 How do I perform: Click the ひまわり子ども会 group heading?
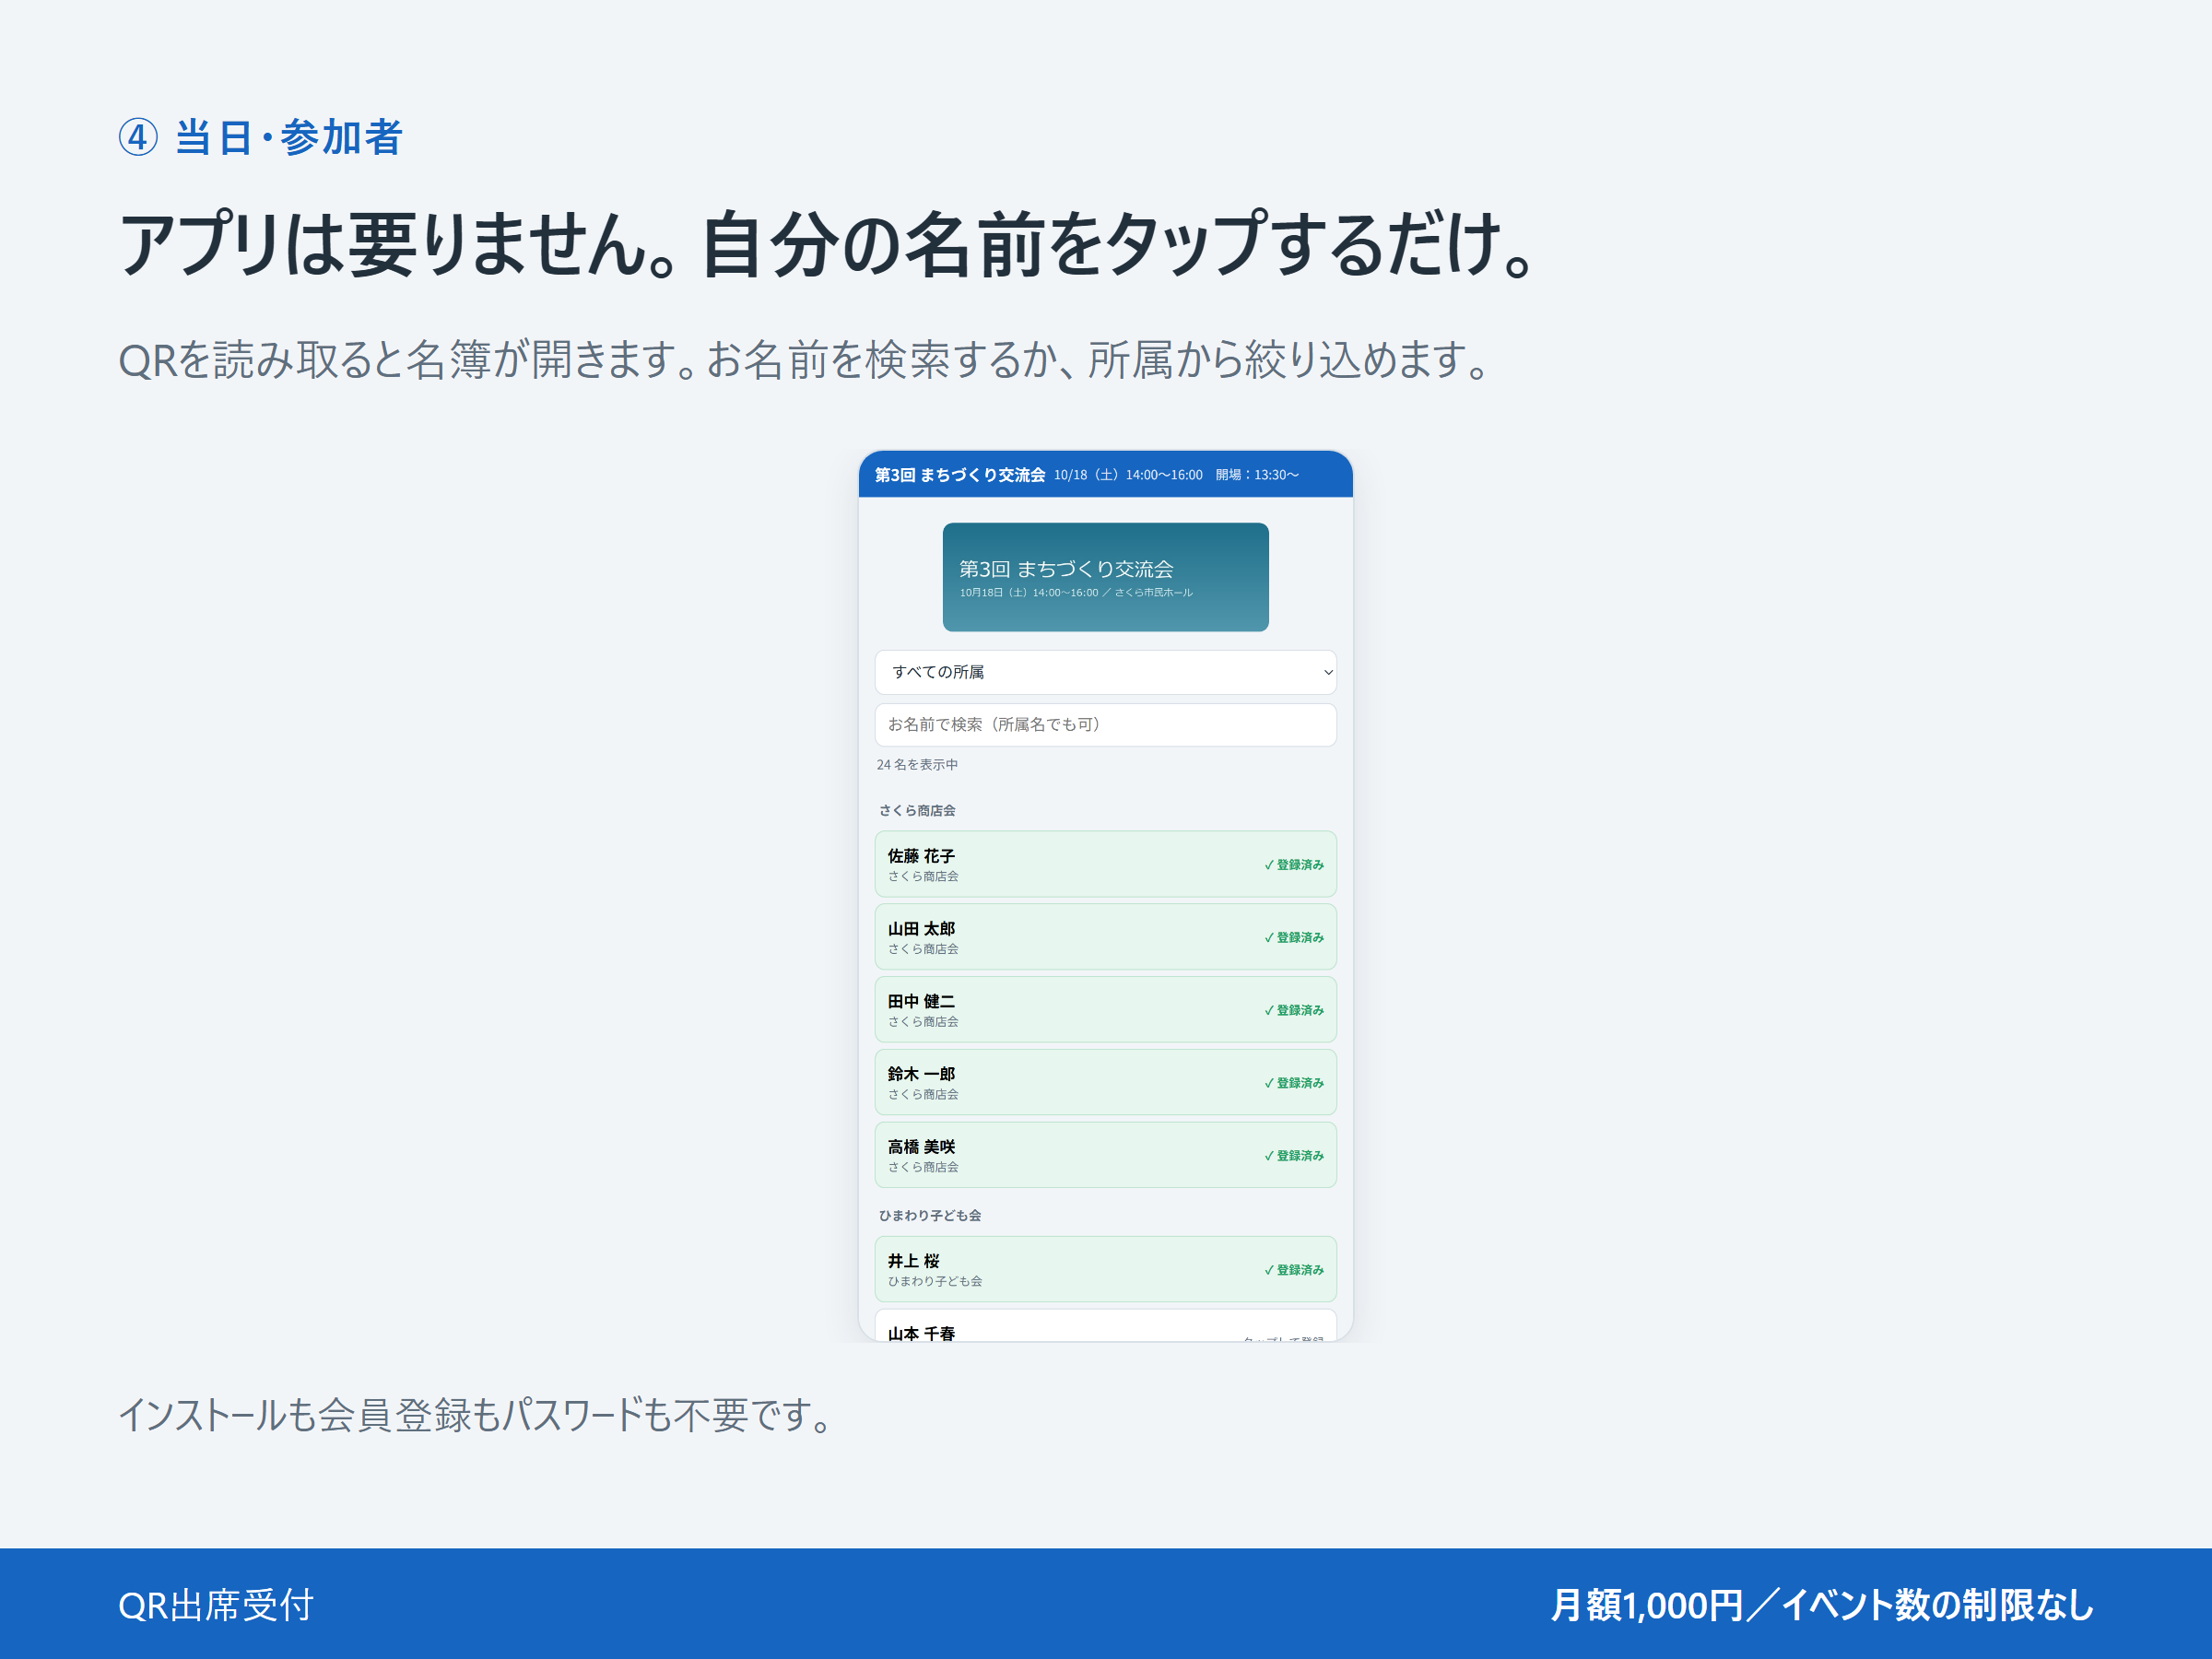tap(930, 1216)
